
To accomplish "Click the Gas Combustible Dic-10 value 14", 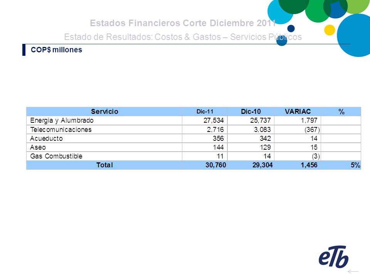I will tap(267, 156).
